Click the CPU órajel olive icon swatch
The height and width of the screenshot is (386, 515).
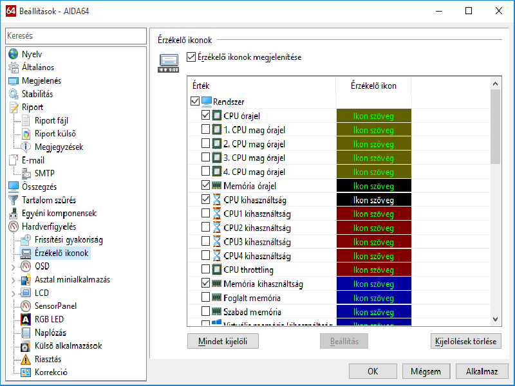[374, 116]
